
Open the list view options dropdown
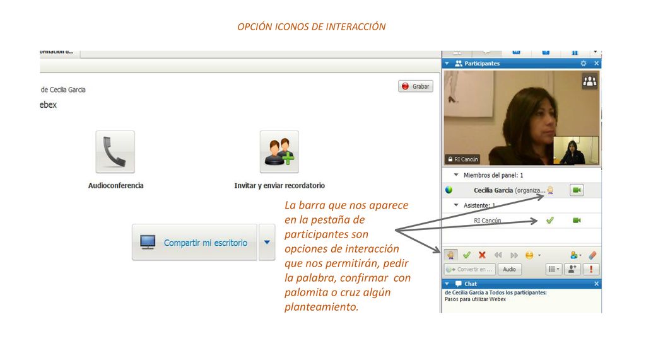point(554,269)
